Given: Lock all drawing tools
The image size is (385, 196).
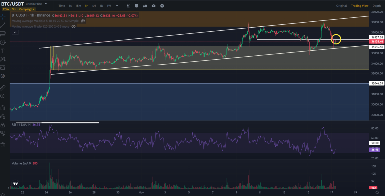Looking at the screenshot, I should (3, 125).
